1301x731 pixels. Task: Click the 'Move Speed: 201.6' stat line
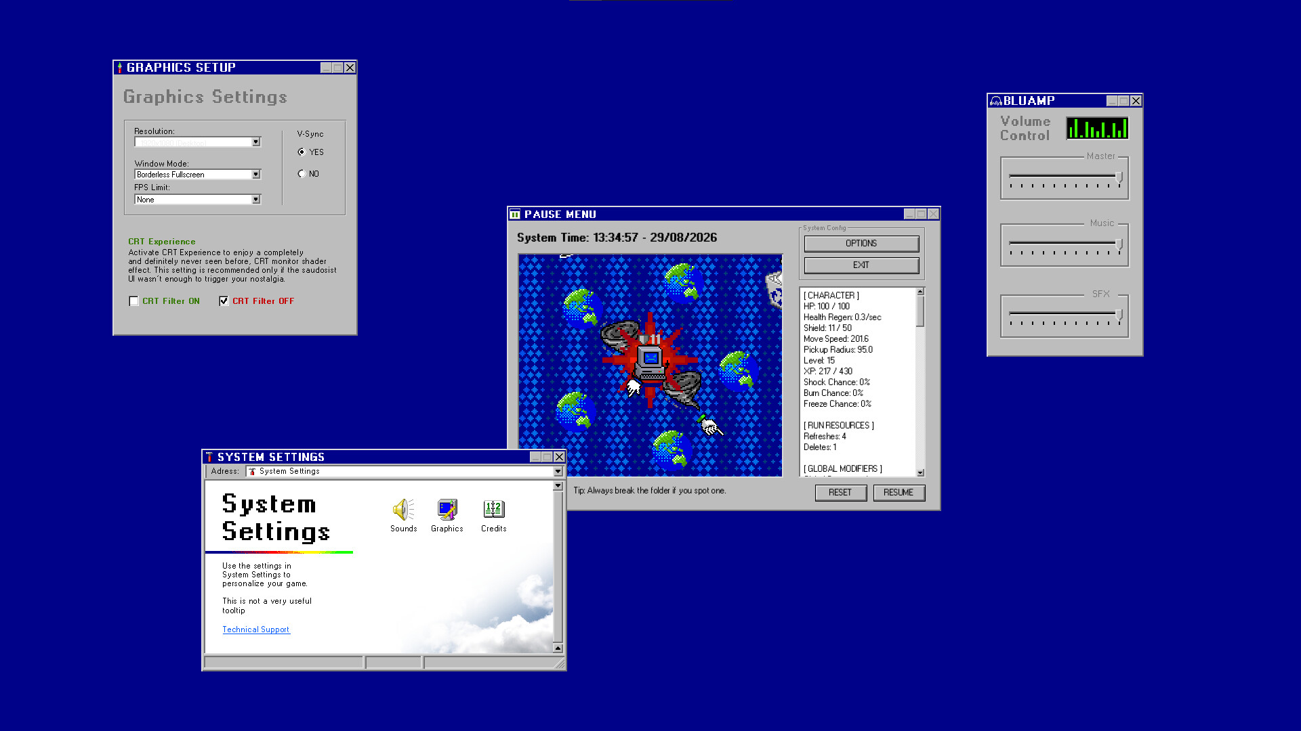pos(836,339)
